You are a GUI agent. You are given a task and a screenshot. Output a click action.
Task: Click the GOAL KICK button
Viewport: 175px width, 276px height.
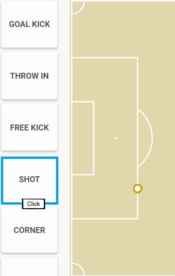click(30, 24)
